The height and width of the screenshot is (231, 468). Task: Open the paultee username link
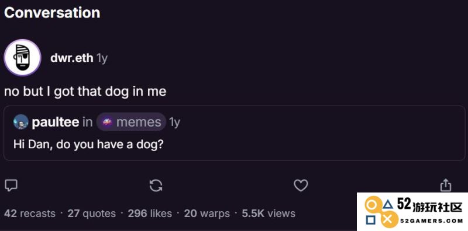coord(55,122)
